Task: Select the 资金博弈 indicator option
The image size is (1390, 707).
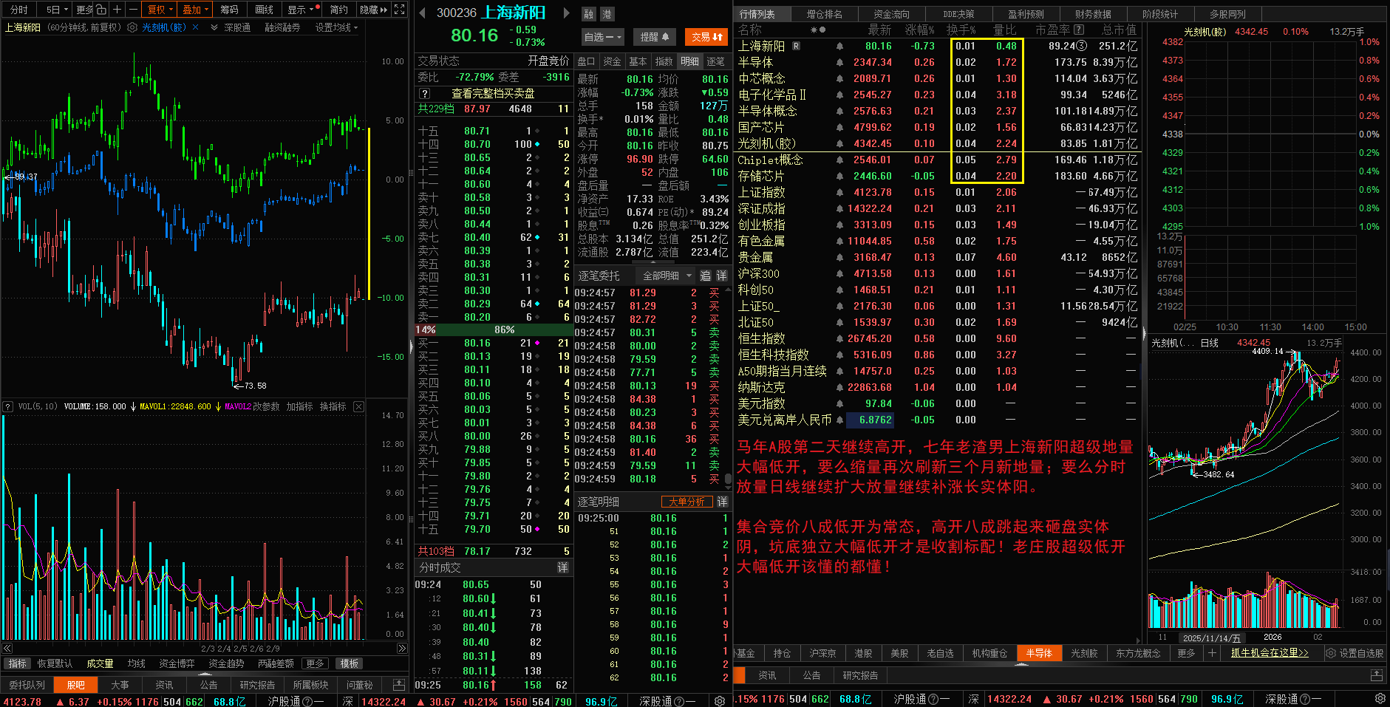Action: pyautogui.click(x=177, y=663)
